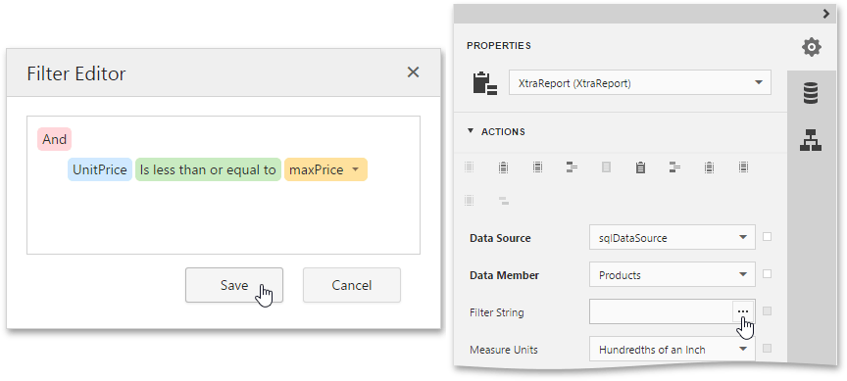
Task: Open the Report Explorer hierarchy icon
Action: (x=811, y=140)
